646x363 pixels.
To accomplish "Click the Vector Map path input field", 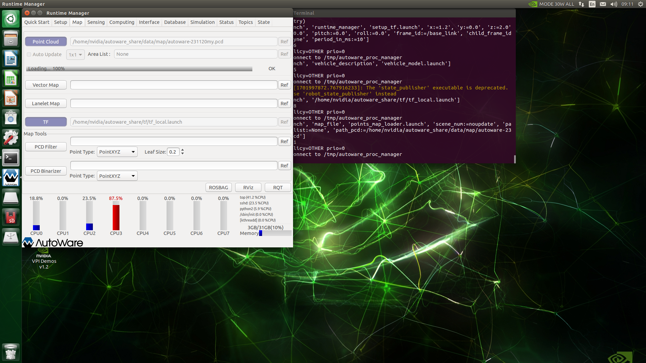I will [x=174, y=85].
